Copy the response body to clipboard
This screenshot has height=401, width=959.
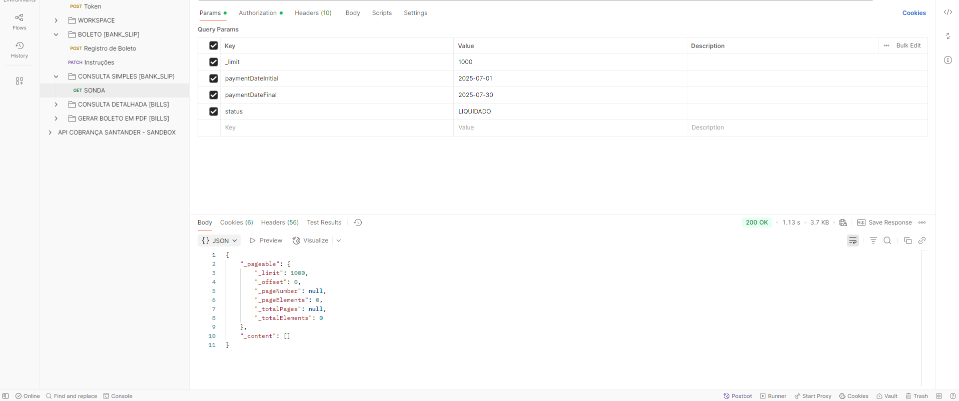(x=908, y=240)
